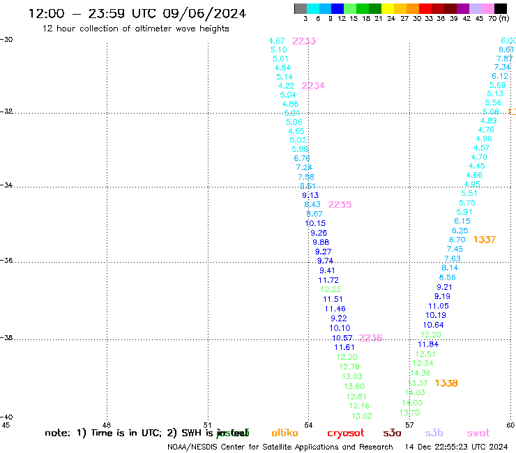The width and height of the screenshot is (516, 453).
Task: Click the 8.14 wave height value
Action: tap(450, 268)
